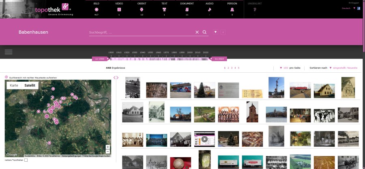Click the Einloggen link
Viewport: 365px width, 169px height.
[354, 3]
